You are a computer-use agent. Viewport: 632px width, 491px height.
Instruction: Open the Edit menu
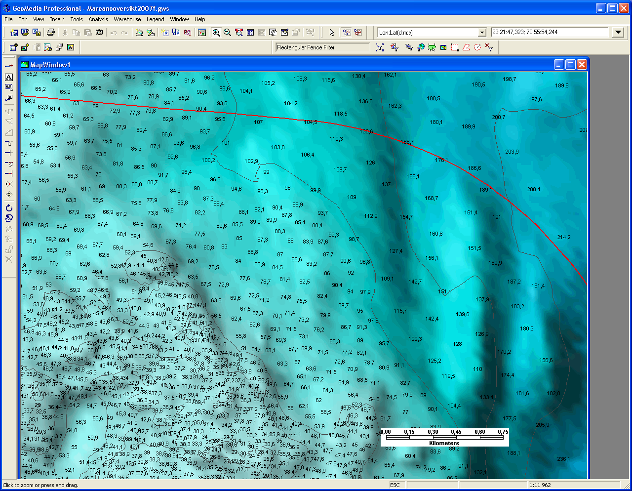click(x=23, y=19)
